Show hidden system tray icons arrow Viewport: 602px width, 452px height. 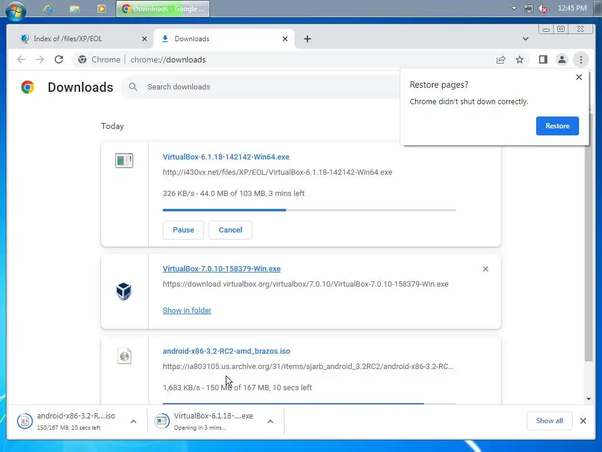point(514,8)
